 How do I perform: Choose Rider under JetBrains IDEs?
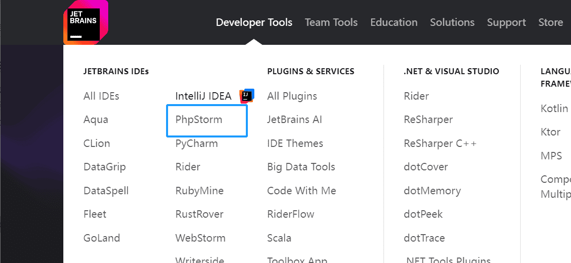(188, 167)
